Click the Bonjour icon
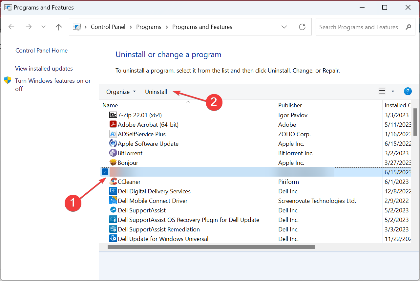Image resolution: width=420 pixels, height=281 pixels. point(113,162)
